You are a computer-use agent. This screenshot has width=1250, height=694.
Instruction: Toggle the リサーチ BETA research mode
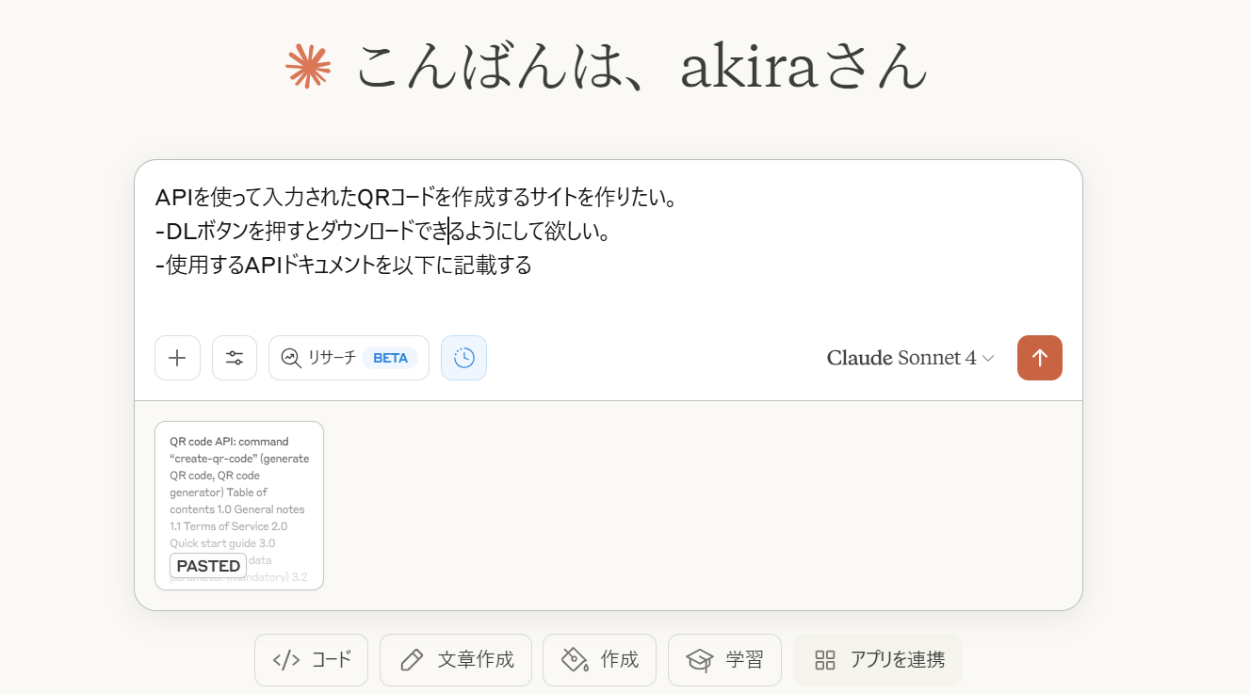(x=349, y=358)
